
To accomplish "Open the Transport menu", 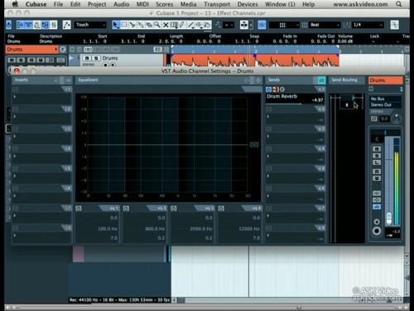I will tap(217, 4).
